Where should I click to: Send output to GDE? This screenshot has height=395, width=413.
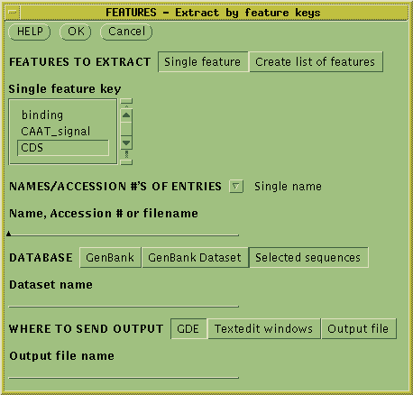click(188, 329)
